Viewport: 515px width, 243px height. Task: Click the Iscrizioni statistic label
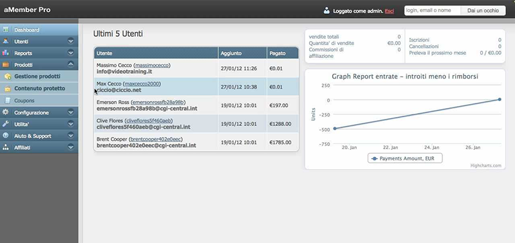[x=419, y=40]
